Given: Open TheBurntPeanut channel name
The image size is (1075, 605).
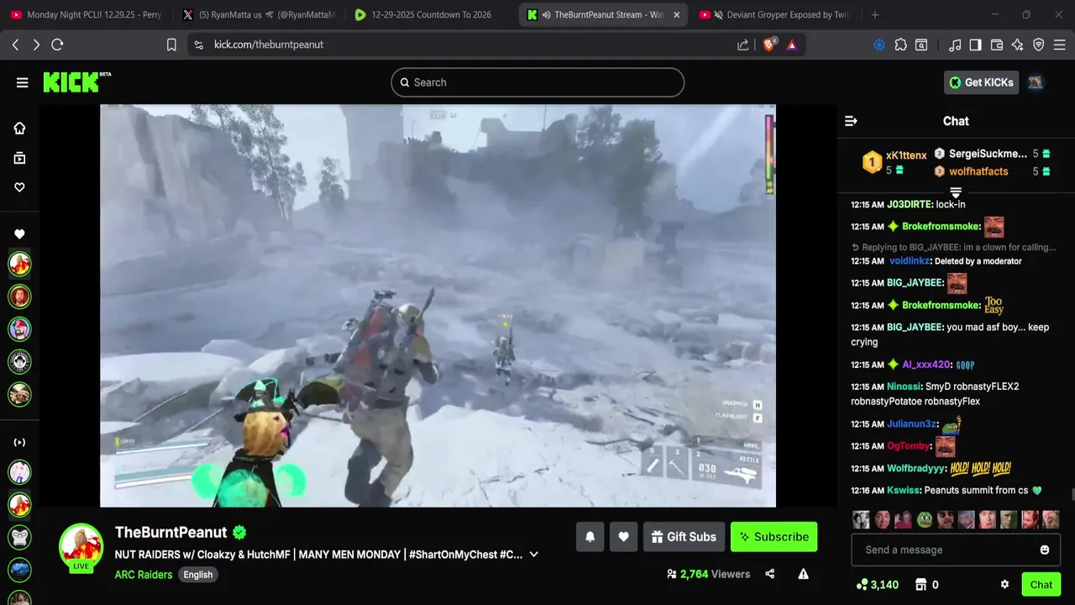Looking at the screenshot, I should [x=171, y=532].
